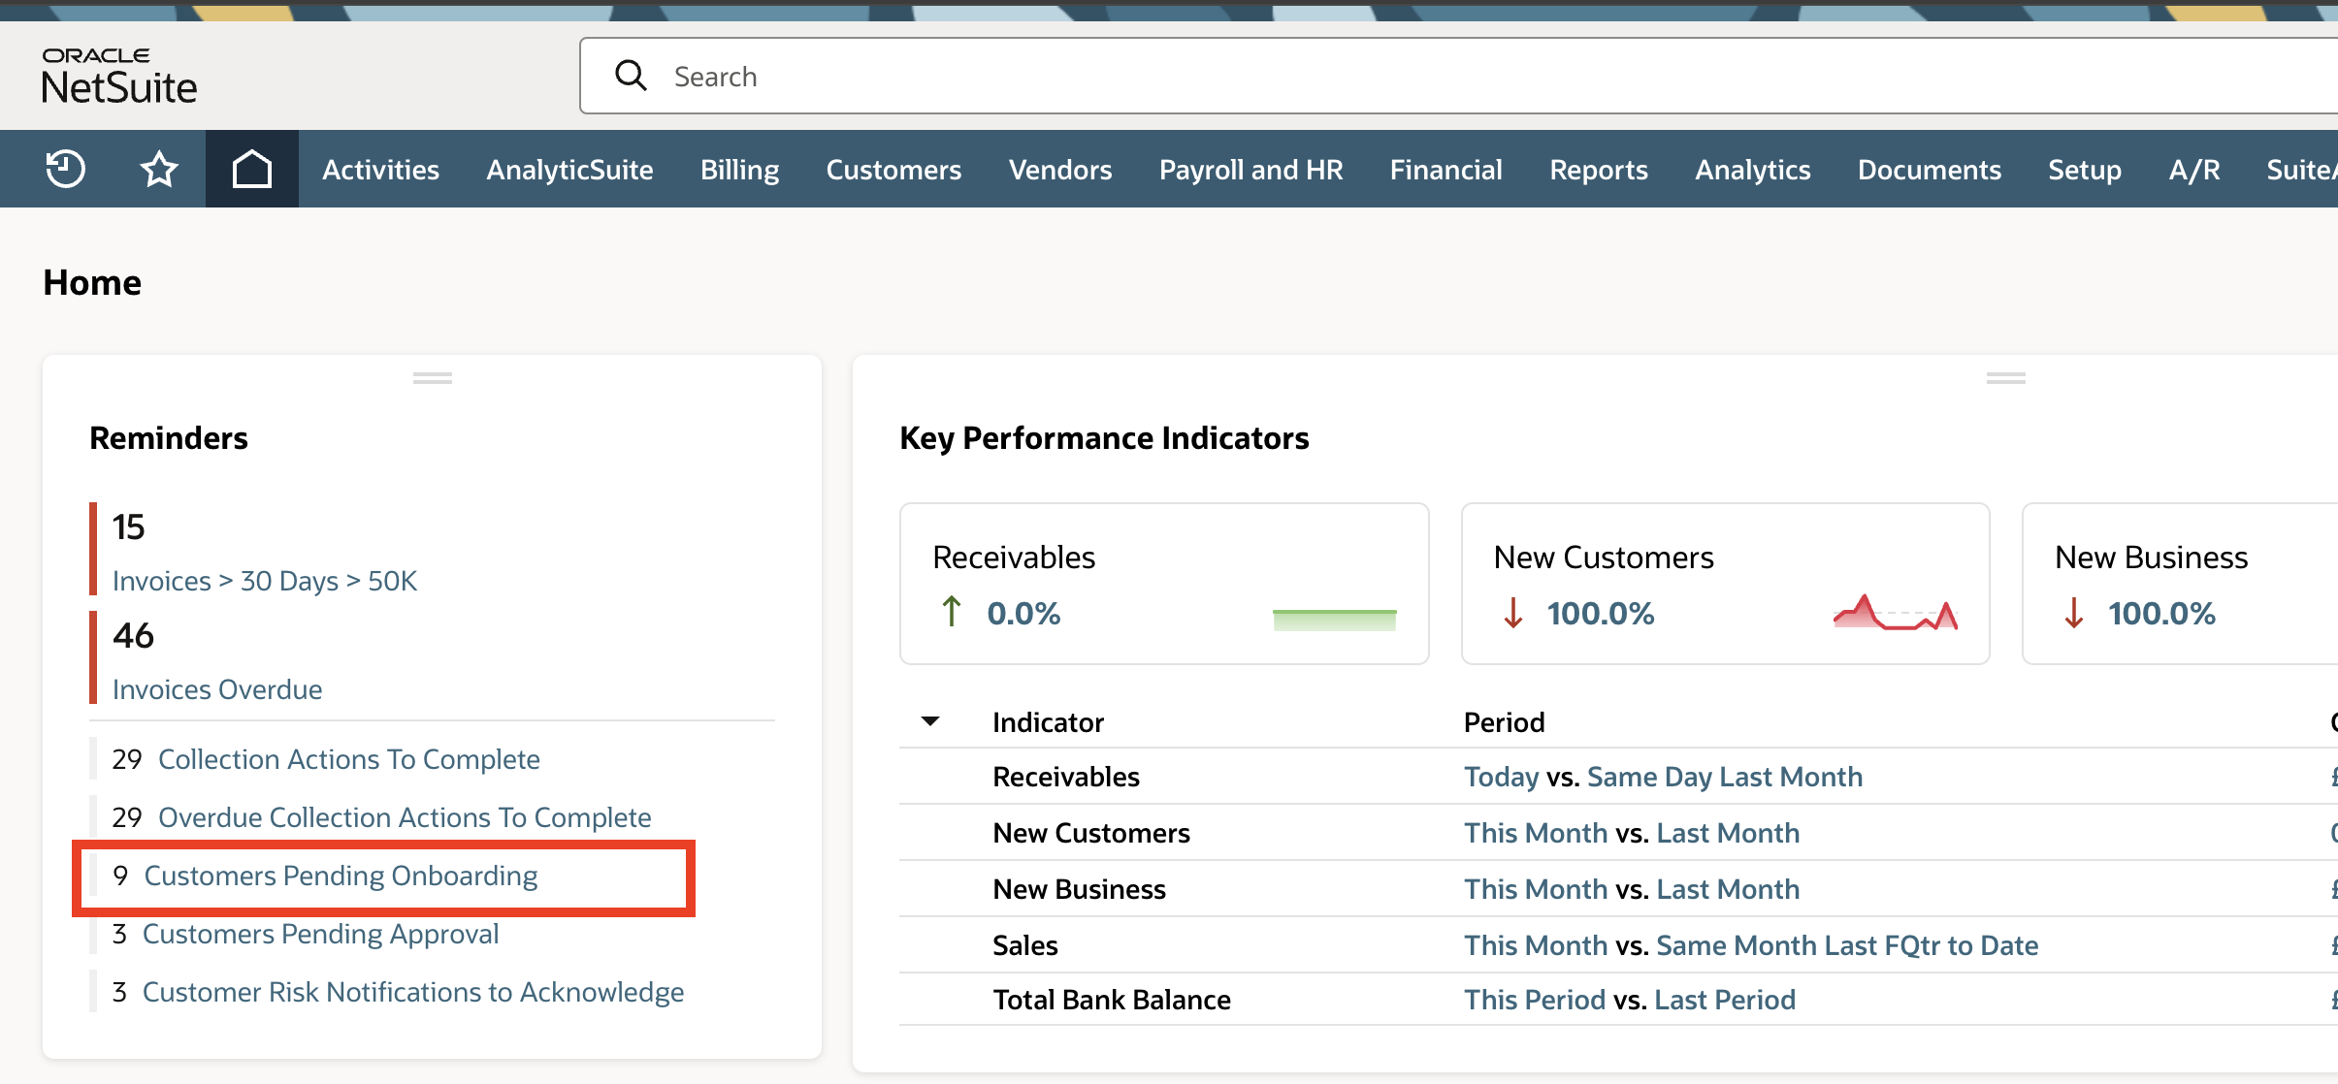Image resolution: width=2338 pixels, height=1084 pixels.
Task: Click the New Customers sparkline chart
Action: pos(1895,613)
